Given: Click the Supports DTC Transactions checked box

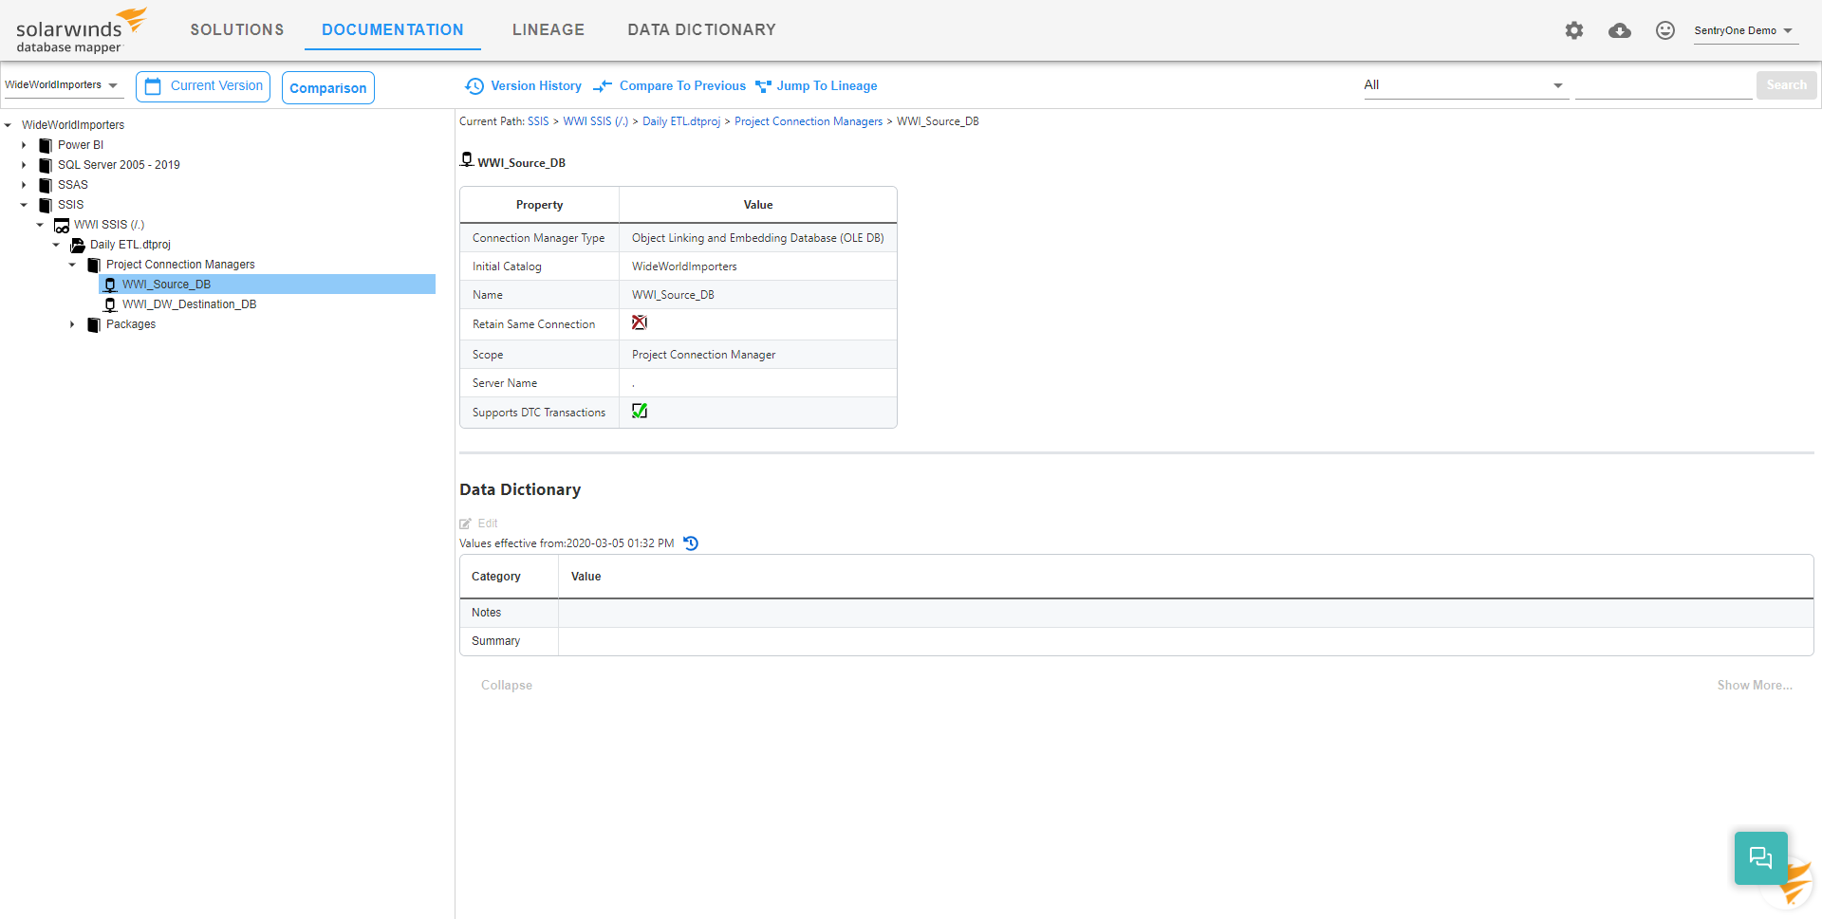Looking at the screenshot, I should coord(640,411).
